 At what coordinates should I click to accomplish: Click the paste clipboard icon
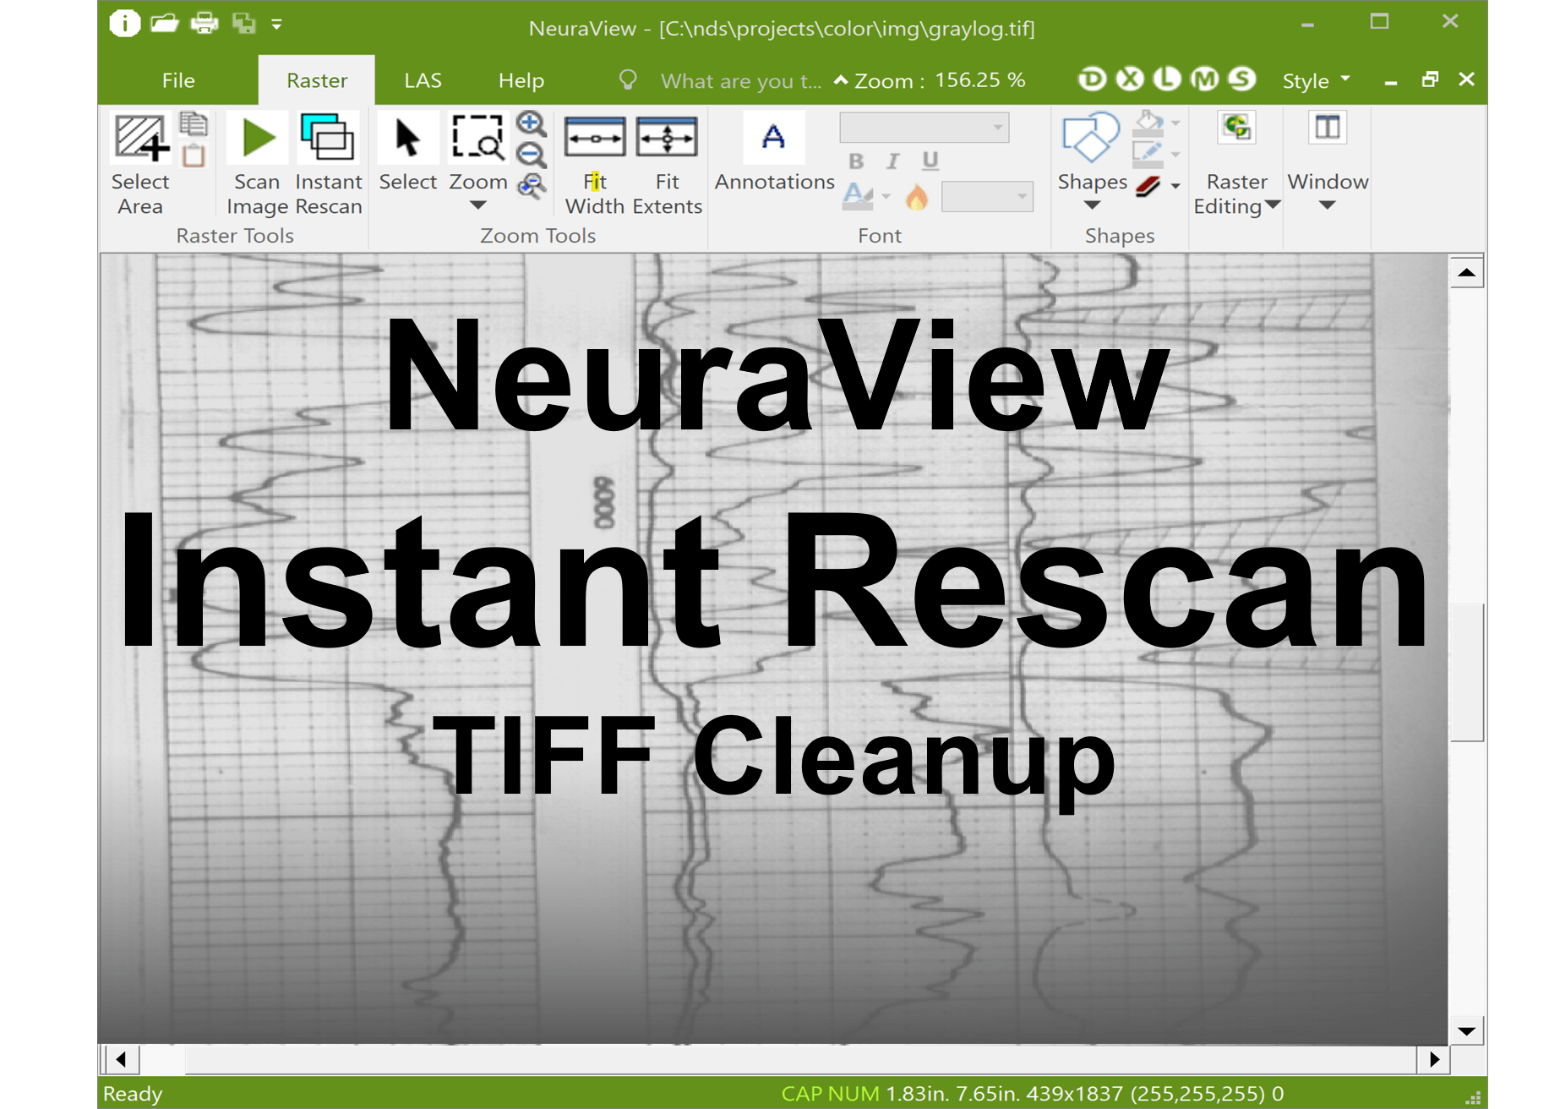tap(194, 156)
